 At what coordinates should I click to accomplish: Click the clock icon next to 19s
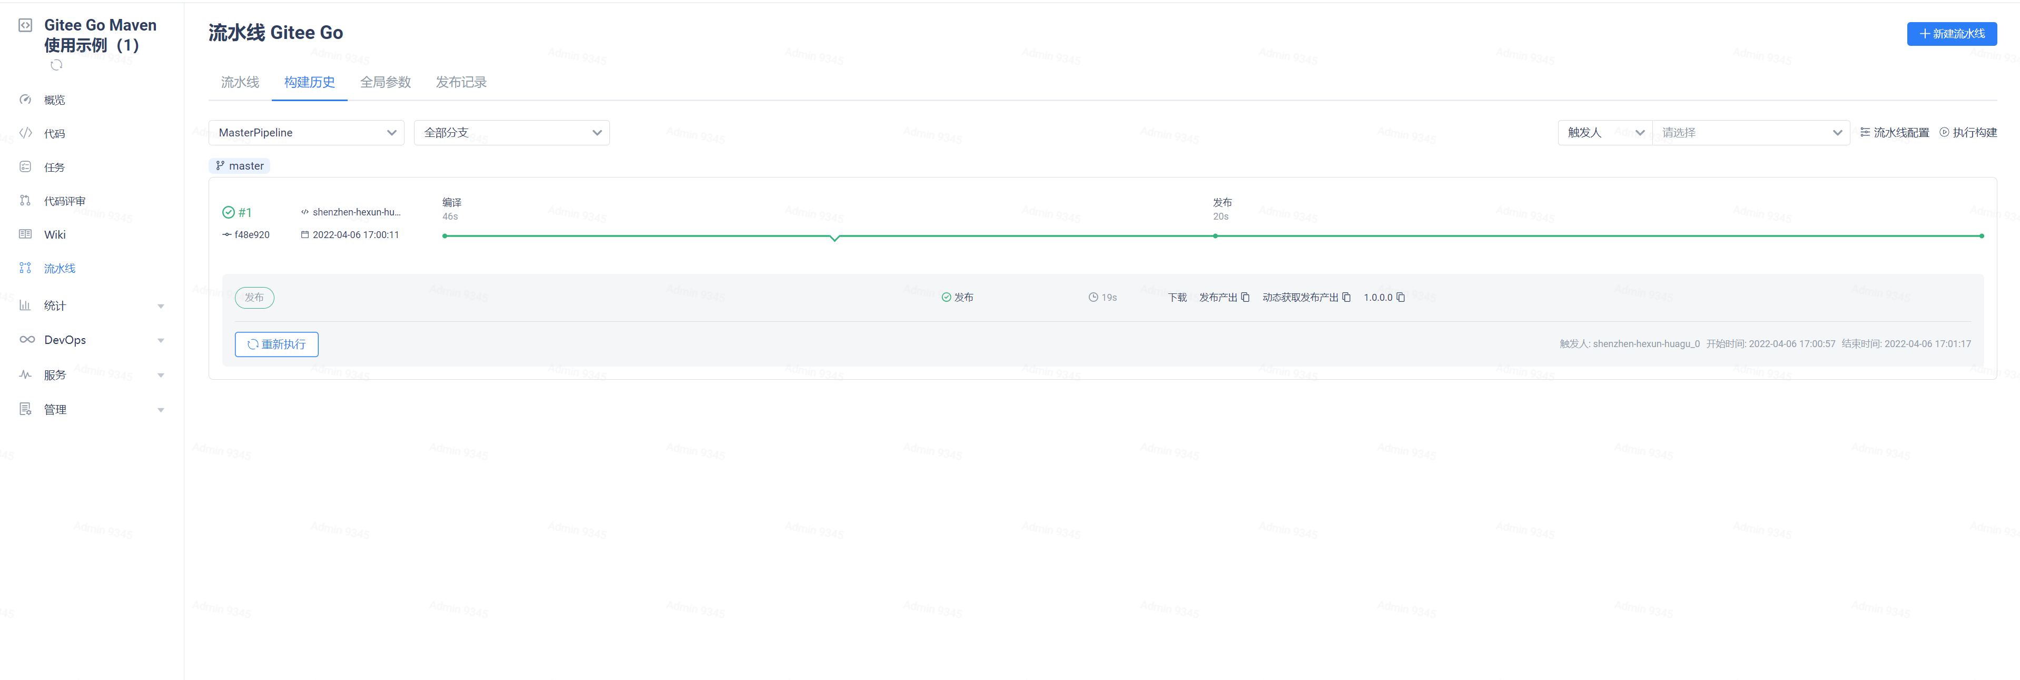(1093, 297)
